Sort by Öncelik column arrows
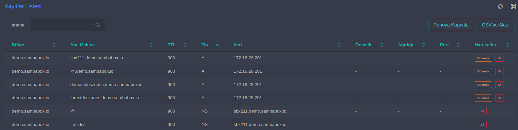Screen dimensions: 518x130 tap(382, 45)
